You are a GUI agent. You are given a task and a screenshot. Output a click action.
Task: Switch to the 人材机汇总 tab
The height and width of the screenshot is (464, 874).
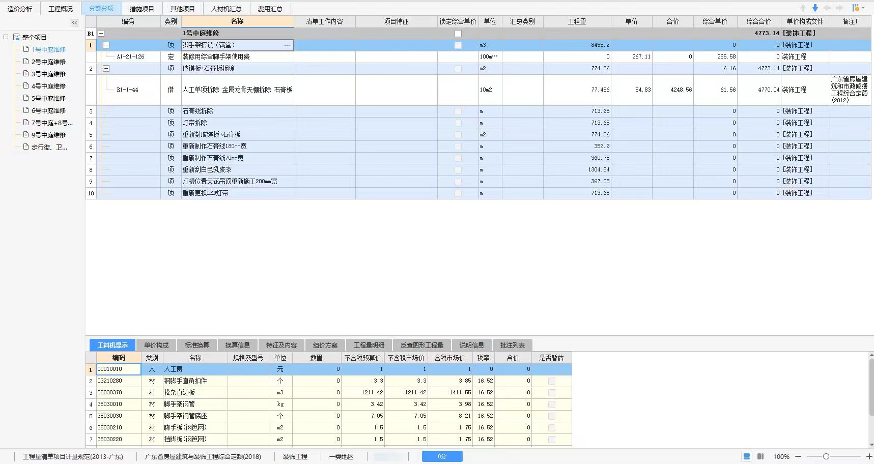click(227, 9)
